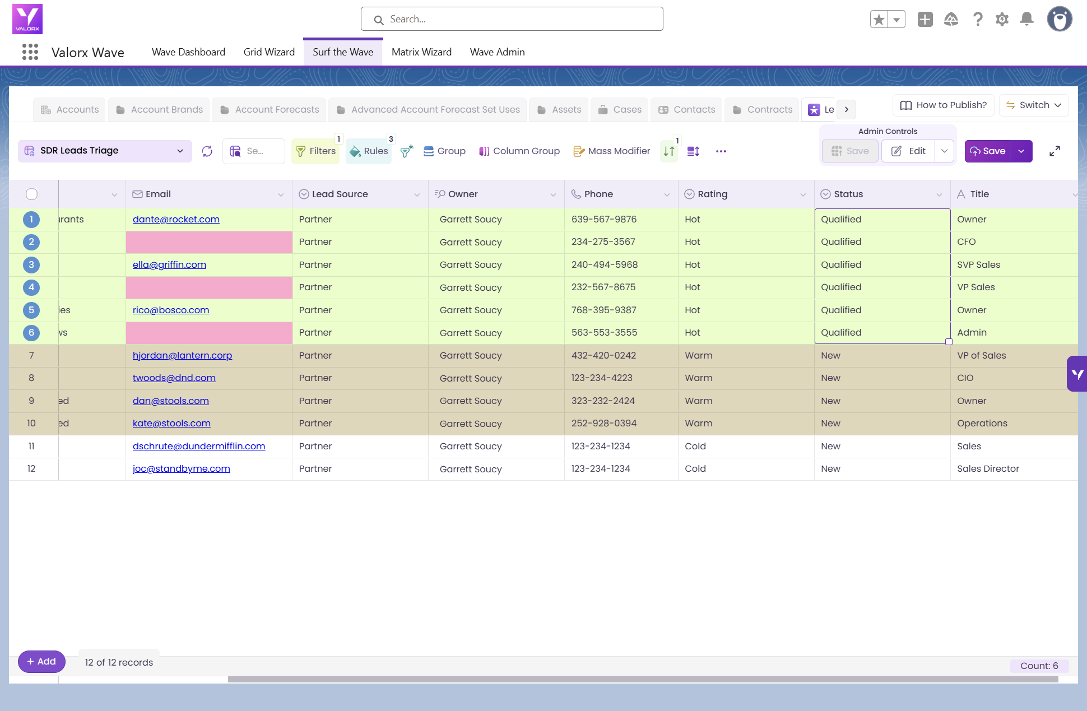Click the fill handle on Status selection

(x=949, y=342)
